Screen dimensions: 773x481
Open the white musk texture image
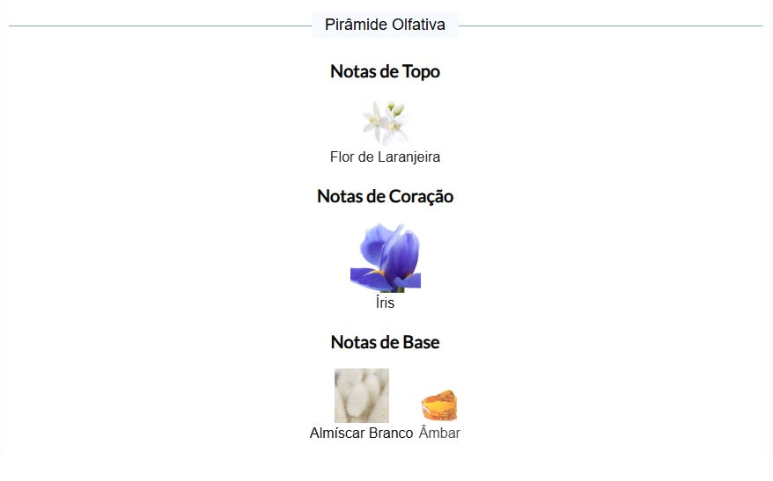[x=361, y=396]
